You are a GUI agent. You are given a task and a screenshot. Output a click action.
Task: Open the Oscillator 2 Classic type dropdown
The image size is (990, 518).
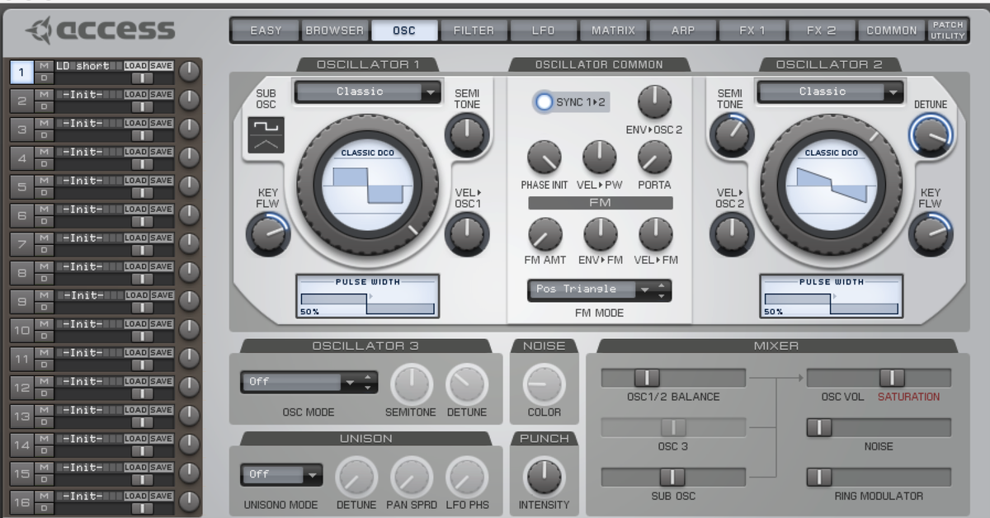(831, 92)
